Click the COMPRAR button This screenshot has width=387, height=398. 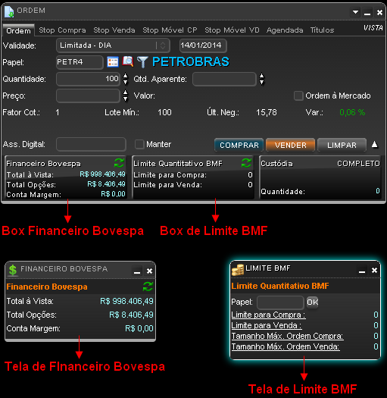pos(239,145)
